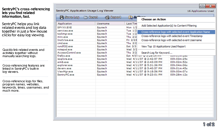Viewport: 218px width, 127px height.
Task: Click the Last Time column header
Action: click(x=131, y=23)
